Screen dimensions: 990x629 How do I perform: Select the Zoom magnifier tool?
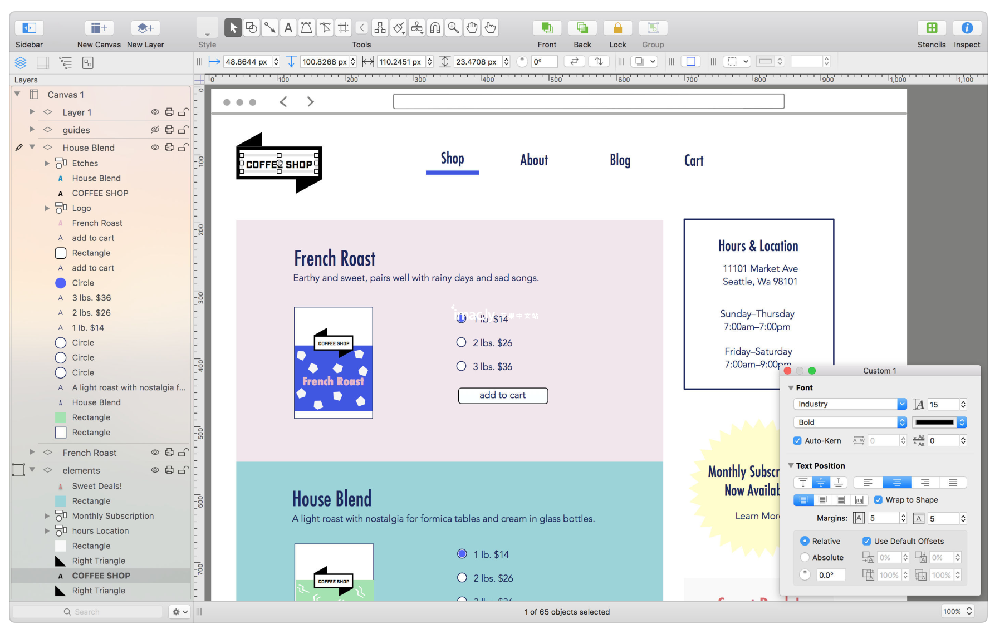[454, 28]
